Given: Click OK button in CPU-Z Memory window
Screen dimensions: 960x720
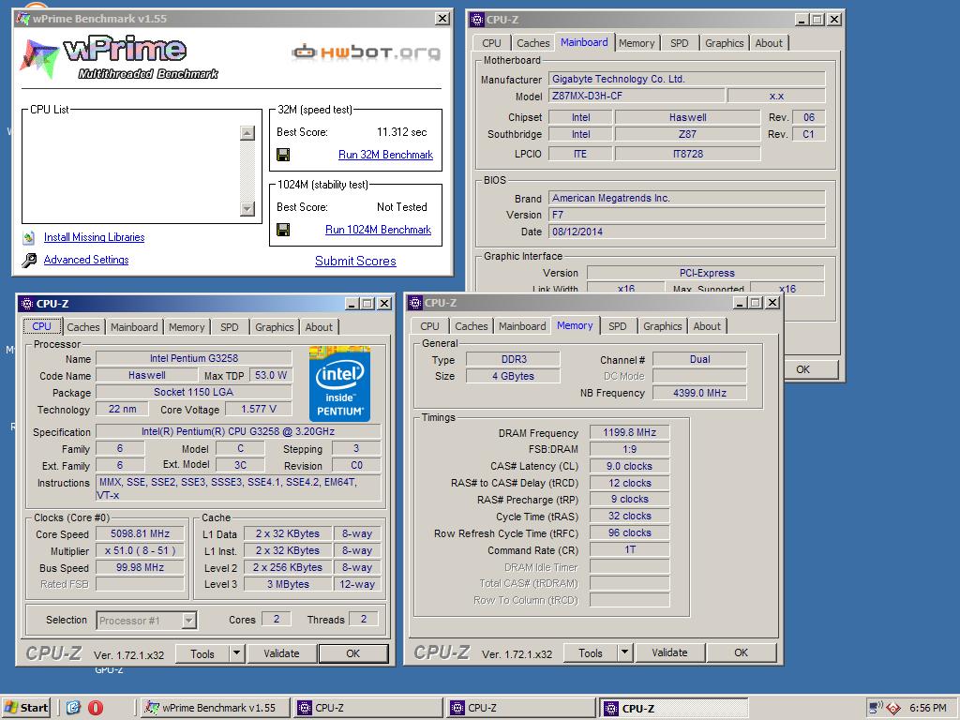Looking at the screenshot, I should [742, 653].
